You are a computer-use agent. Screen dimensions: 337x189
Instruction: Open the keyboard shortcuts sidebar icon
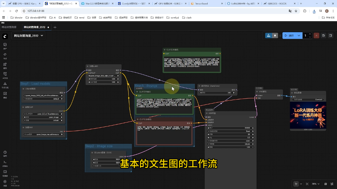tap(5, 173)
